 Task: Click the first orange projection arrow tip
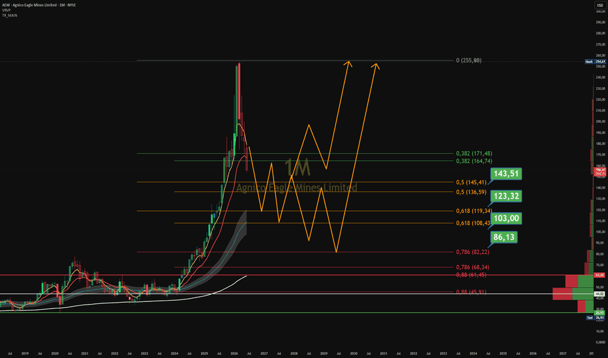pyautogui.click(x=348, y=62)
